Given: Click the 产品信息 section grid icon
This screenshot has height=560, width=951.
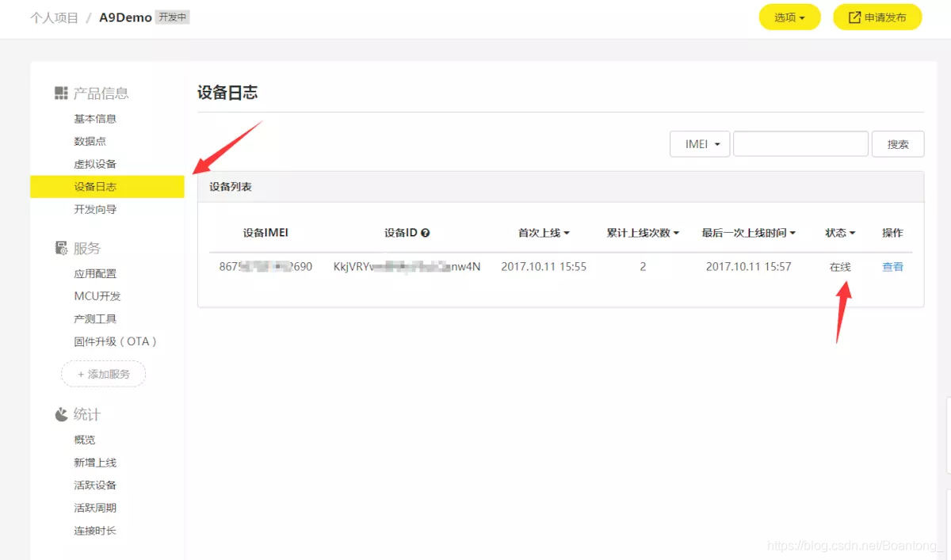Looking at the screenshot, I should point(61,93).
